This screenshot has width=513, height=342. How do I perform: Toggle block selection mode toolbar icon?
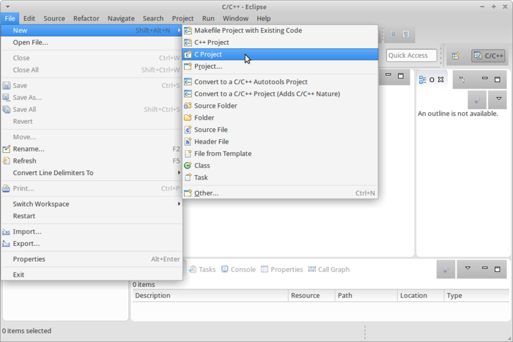point(394,34)
